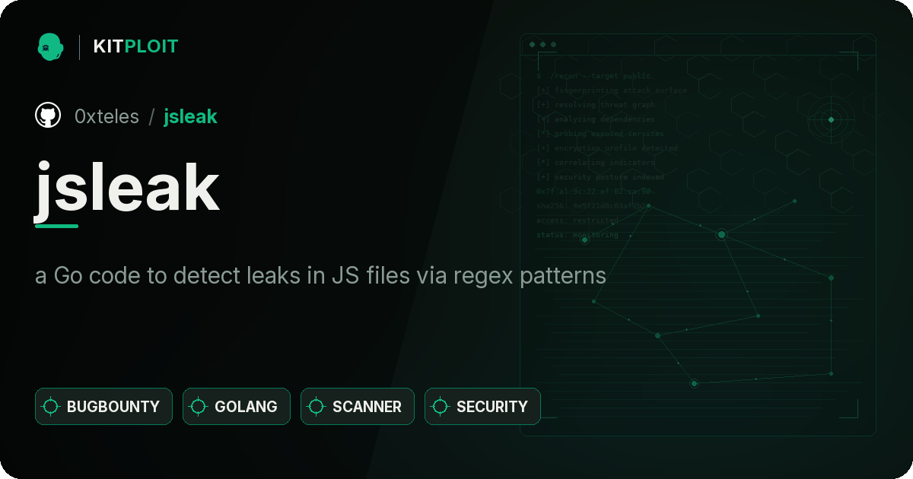
Task: Click the terminal line 'status: monitoring'
Action: 577,235
